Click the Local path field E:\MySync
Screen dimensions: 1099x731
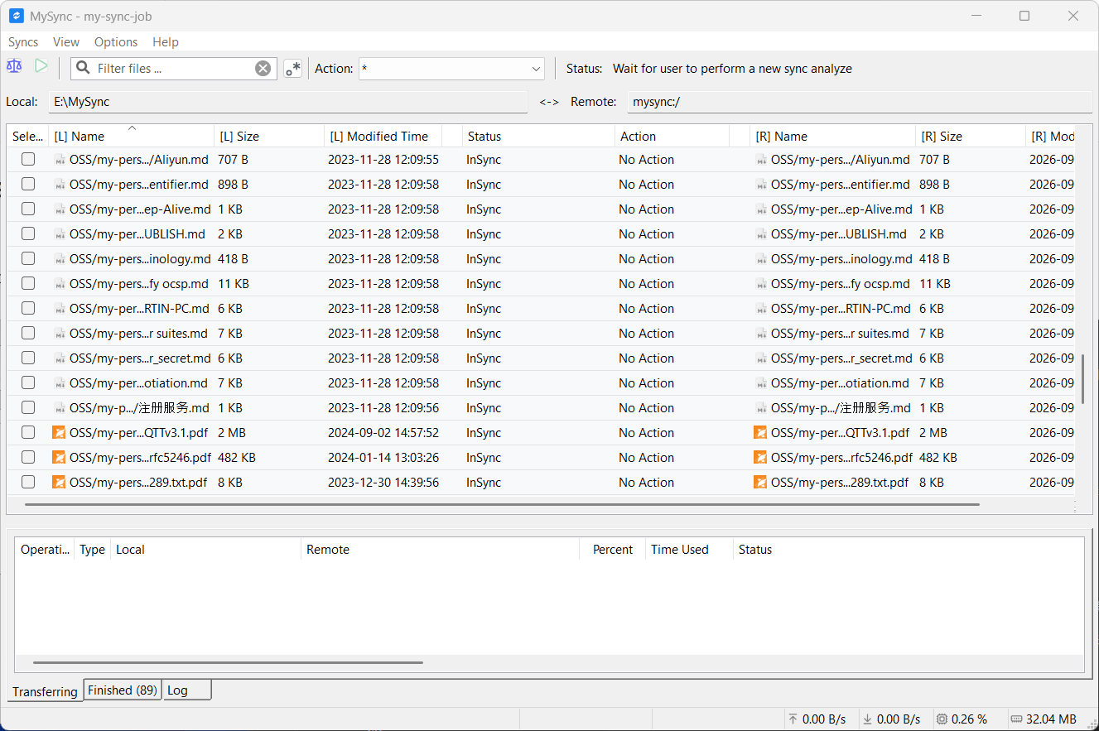point(288,102)
